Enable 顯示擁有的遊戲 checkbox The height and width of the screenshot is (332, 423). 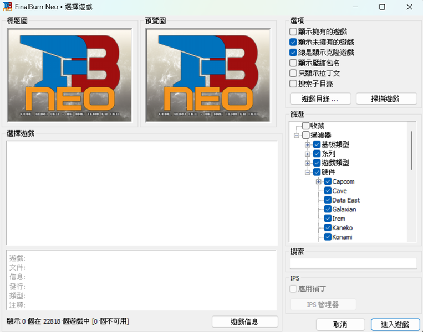pyautogui.click(x=293, y=32)
